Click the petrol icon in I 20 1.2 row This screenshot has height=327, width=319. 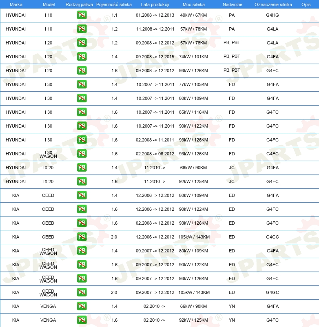click(x=82, y=43)
